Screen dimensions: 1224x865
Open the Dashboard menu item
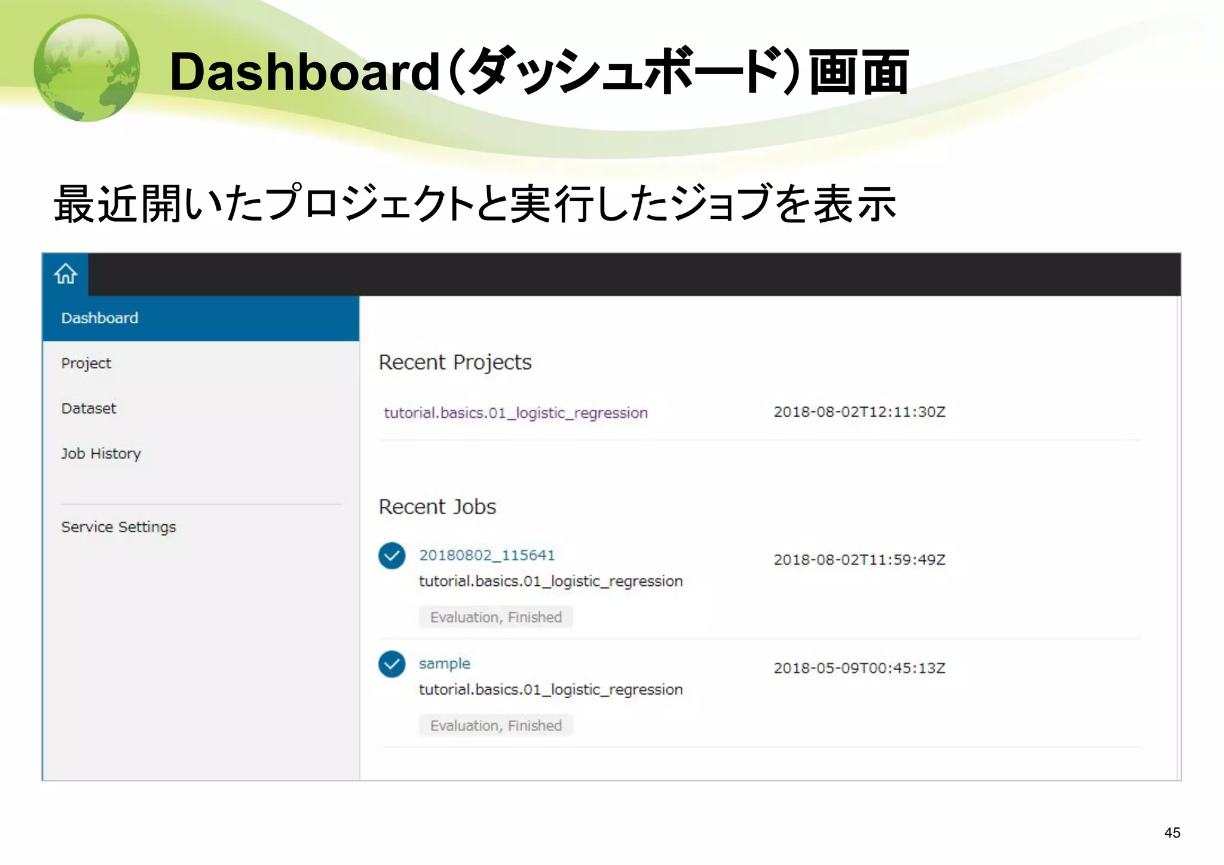pos(201,318)
